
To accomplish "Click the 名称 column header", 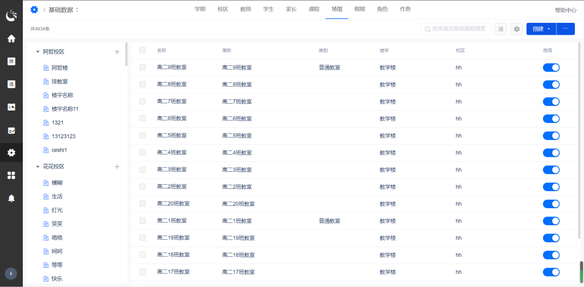I will tap(161, 50).
